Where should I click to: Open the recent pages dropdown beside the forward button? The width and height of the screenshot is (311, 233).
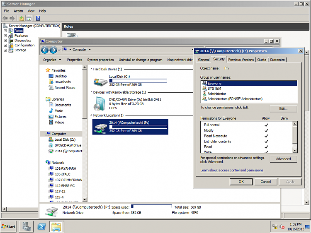pos(59,50)
